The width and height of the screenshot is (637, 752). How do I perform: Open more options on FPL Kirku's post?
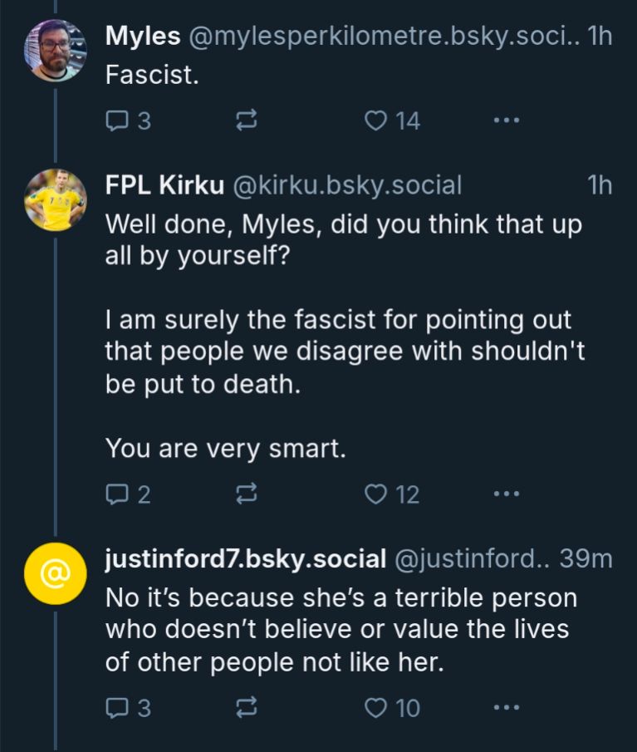pyautogui.click(x=506, y=495)
